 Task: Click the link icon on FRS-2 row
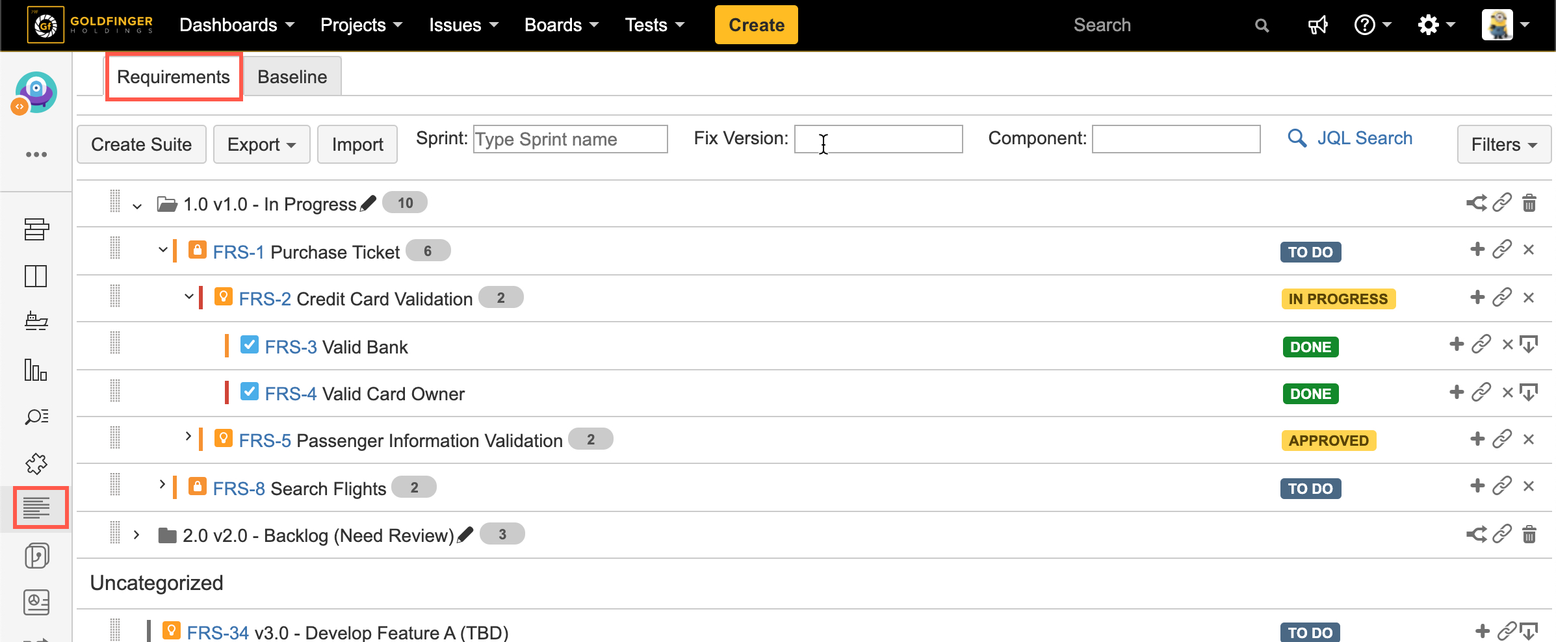(1502, 298)
